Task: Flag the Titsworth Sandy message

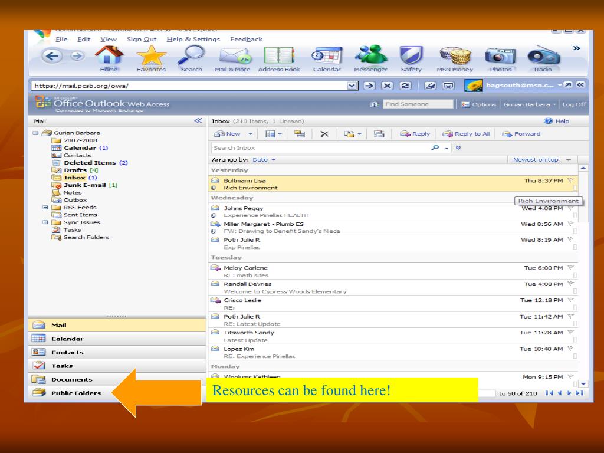Action: point(571,333)
